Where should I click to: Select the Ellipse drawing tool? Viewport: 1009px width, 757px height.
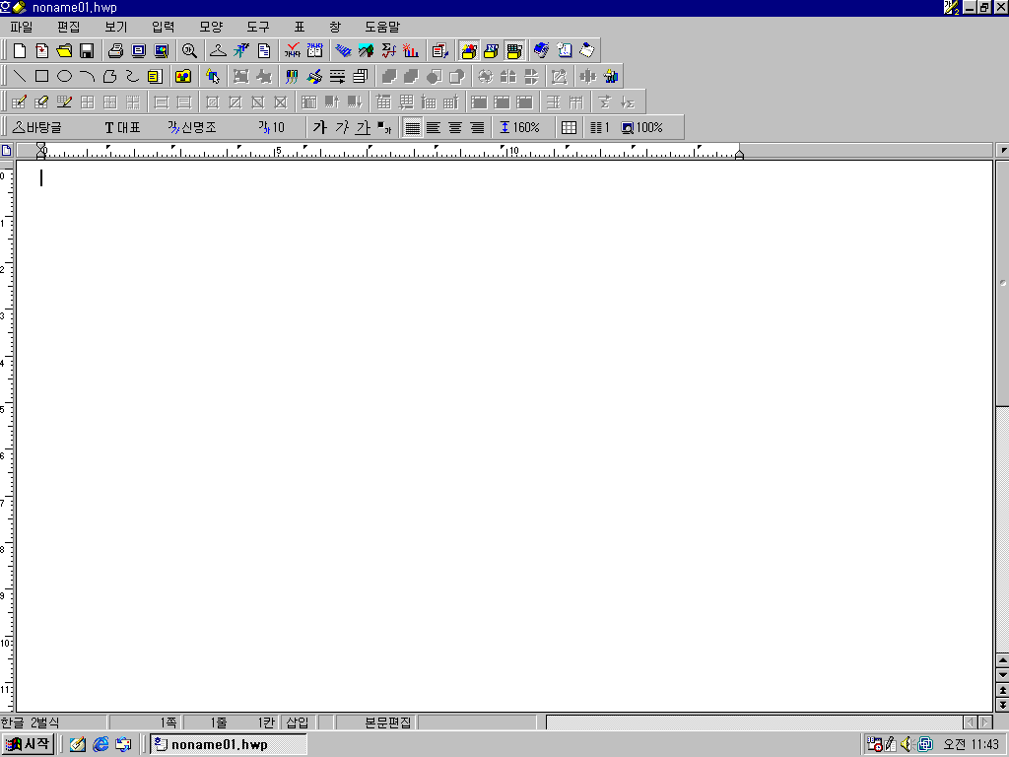point(64,77)
